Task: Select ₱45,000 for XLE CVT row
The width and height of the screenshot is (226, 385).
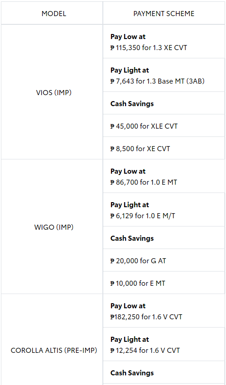Action: pyautogui.click(x=164, y=125)
